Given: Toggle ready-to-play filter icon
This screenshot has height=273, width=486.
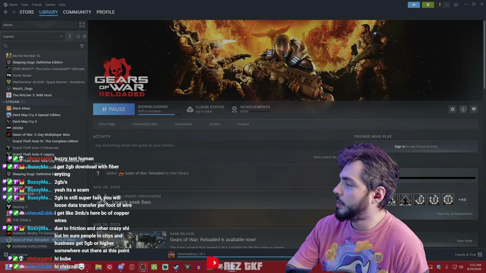Looking at the screenshot, I should pyautogui.click(x=84, y=36).
